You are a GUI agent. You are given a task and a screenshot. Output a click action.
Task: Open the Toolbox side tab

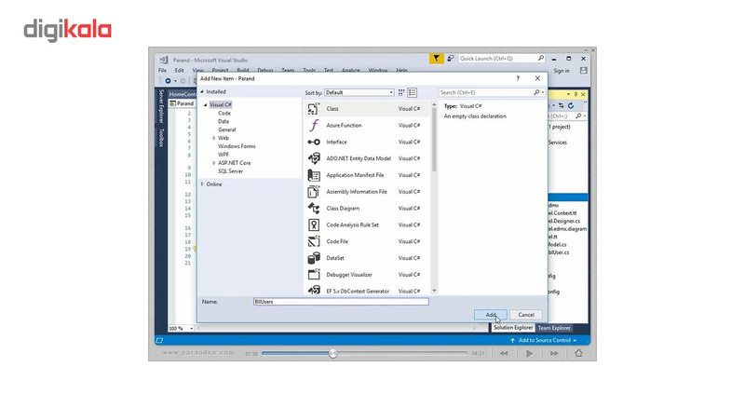(x=161, y=138)
